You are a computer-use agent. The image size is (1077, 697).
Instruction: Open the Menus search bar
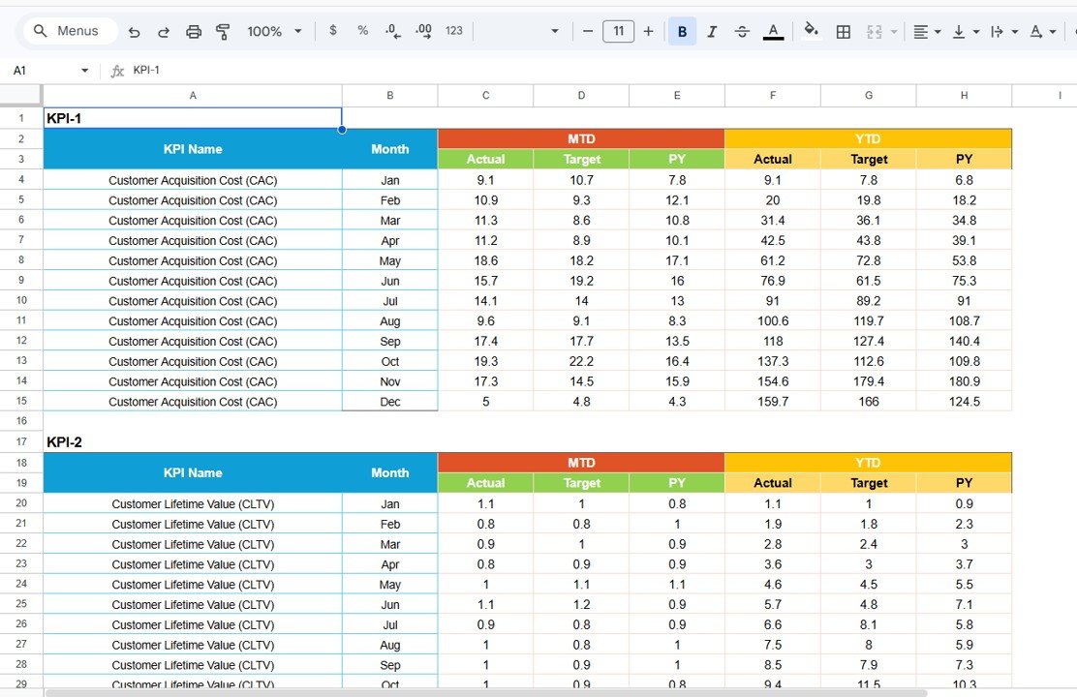tap(68, 30)
